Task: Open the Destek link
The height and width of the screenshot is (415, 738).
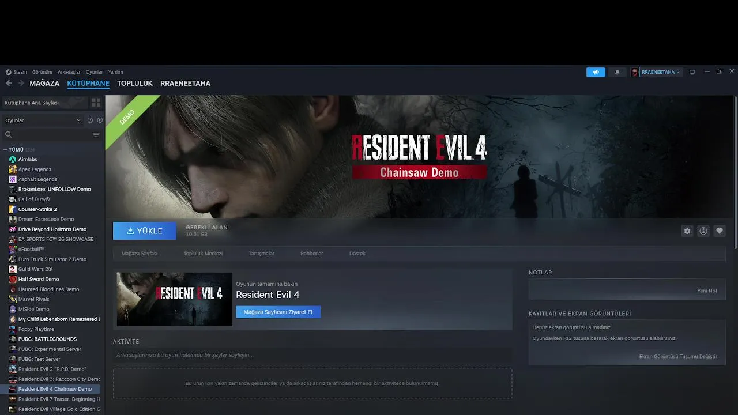Action: coord(357,254)
